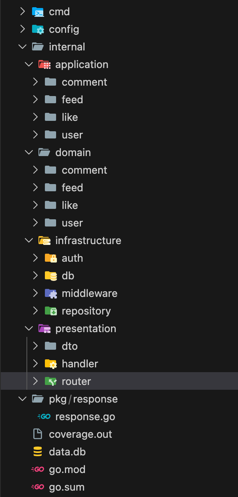This screenshot has height=497, width=238.
Task: Open the response.go file
Action: tap(84, 417)
